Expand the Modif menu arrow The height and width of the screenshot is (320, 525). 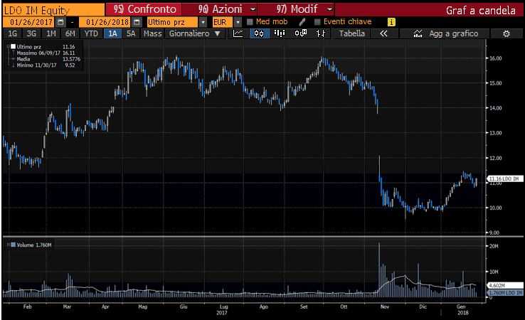click(x=330, y=9)
